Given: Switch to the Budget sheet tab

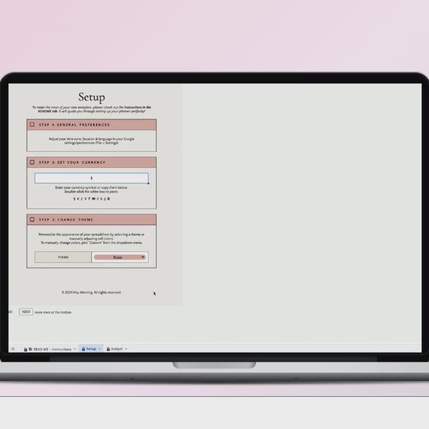Looking at the screenshot, I should pyautogui.click(x=117, y=349).
